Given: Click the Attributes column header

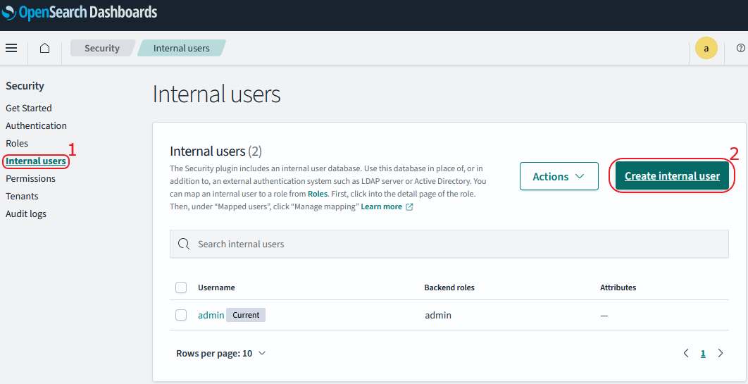Looking at the screenshot, I should coord(618,287).
